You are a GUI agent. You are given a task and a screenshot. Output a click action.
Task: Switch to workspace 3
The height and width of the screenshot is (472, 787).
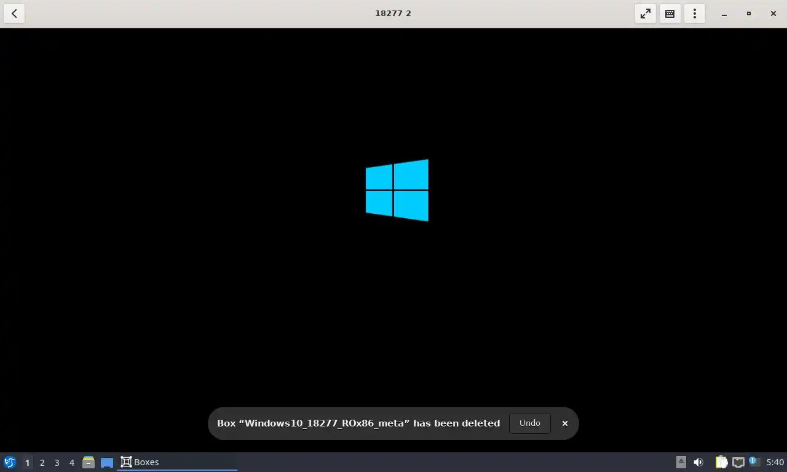click(57, 462)
